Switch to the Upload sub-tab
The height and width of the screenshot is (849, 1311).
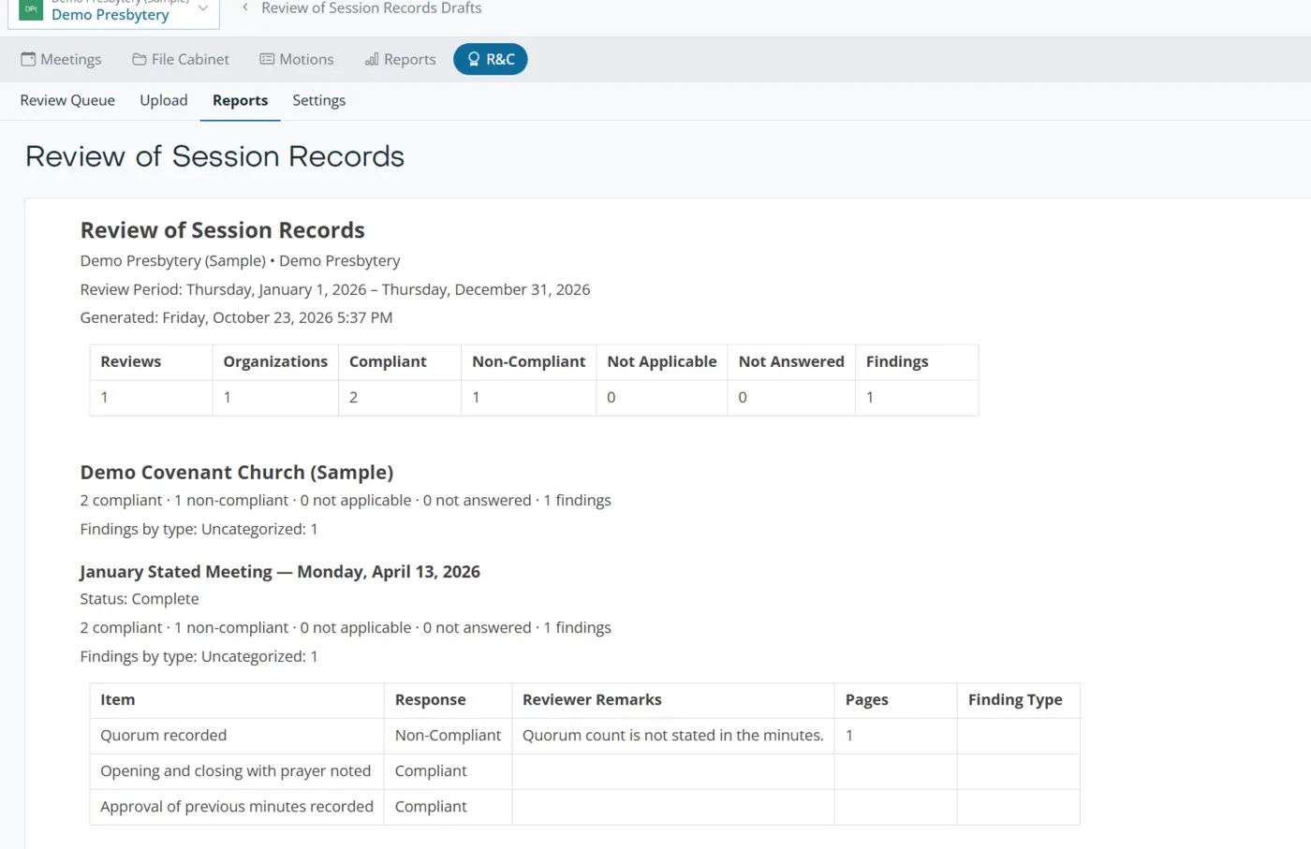[164, 100]
